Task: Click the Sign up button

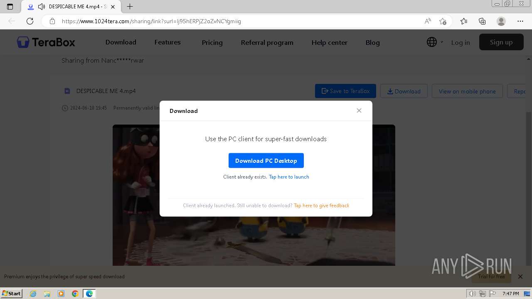Action: [501, 42]
